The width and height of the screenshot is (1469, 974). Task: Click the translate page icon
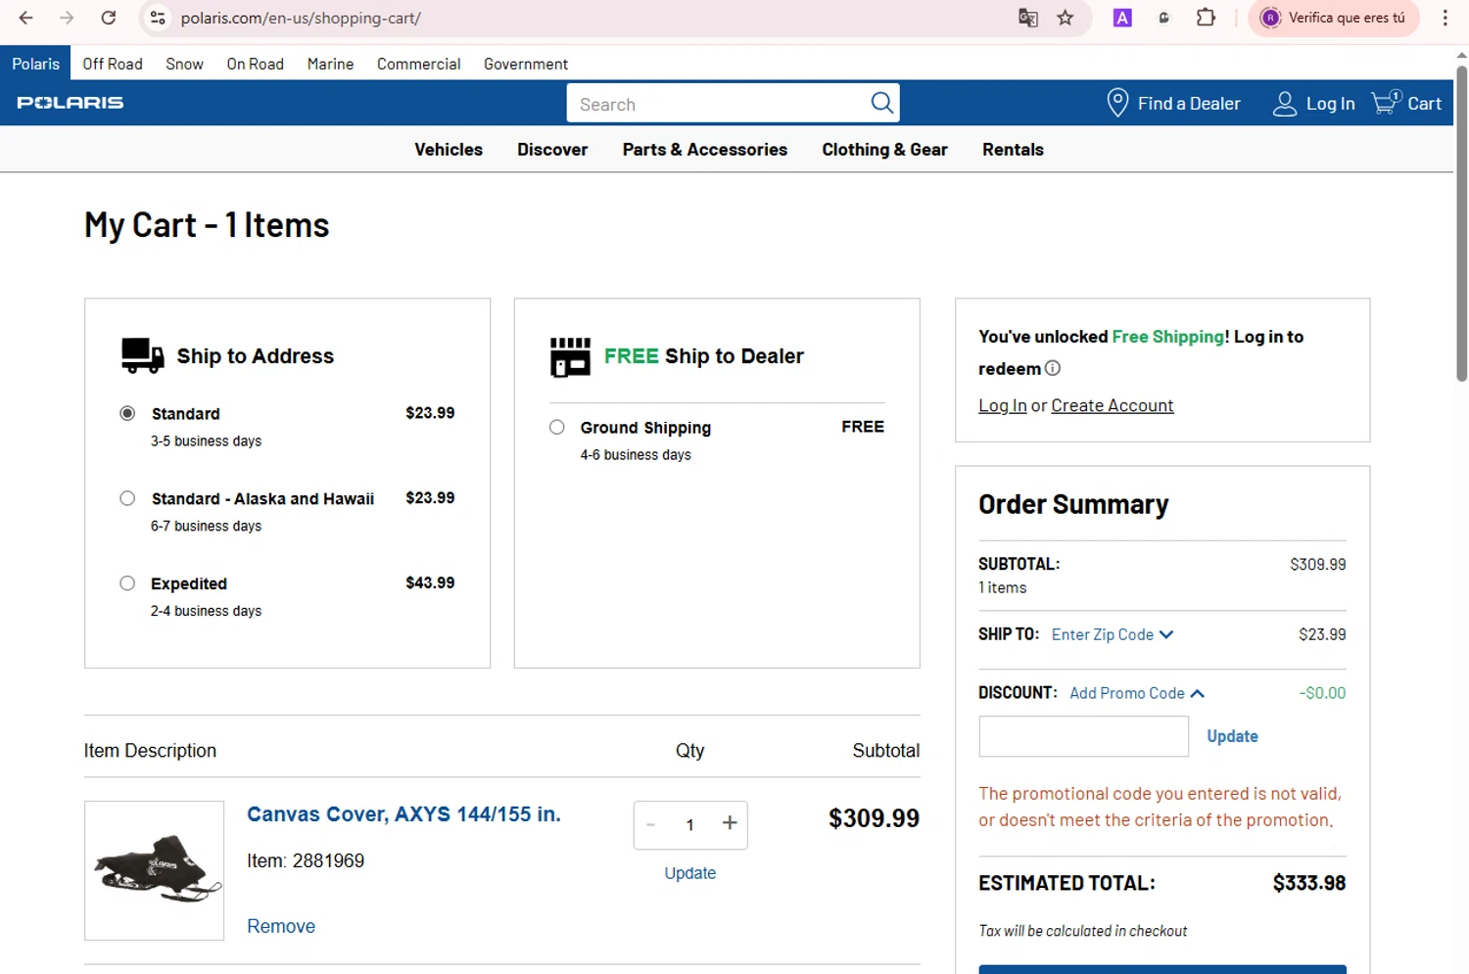1027,18
